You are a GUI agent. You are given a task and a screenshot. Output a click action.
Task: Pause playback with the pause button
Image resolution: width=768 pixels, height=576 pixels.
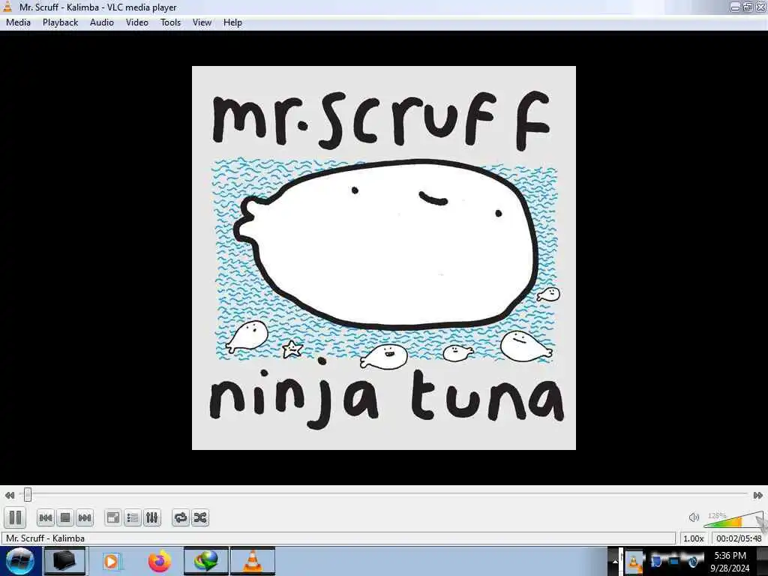15,517
